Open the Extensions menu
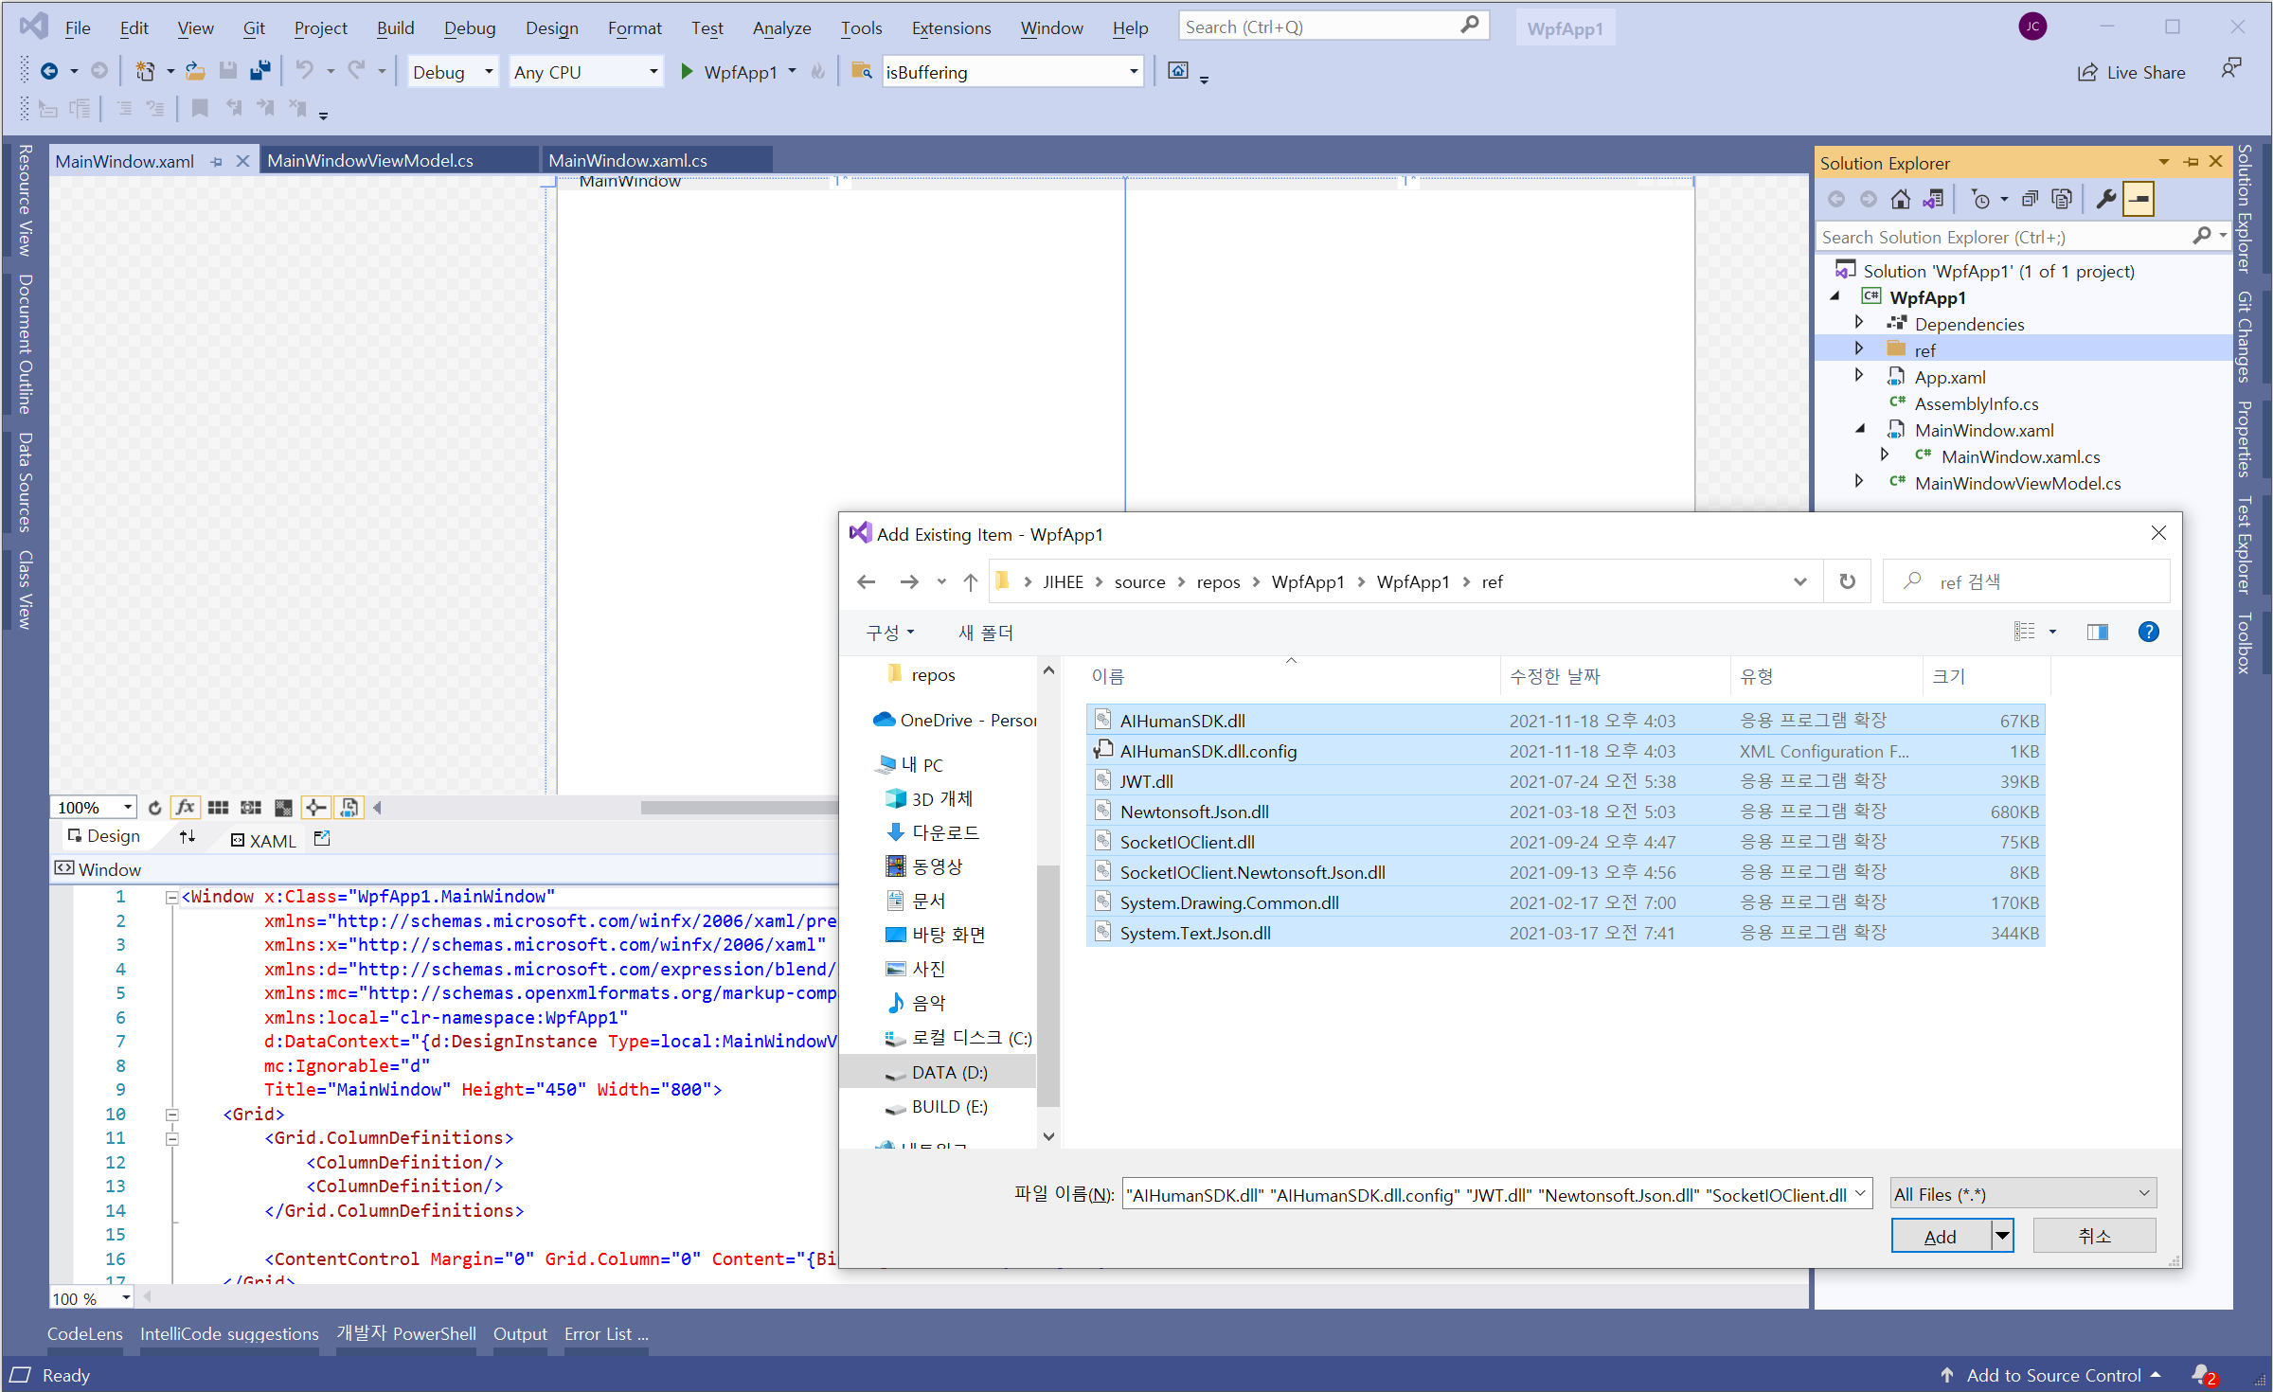The image size is (2273, 1392). [951, 27]
